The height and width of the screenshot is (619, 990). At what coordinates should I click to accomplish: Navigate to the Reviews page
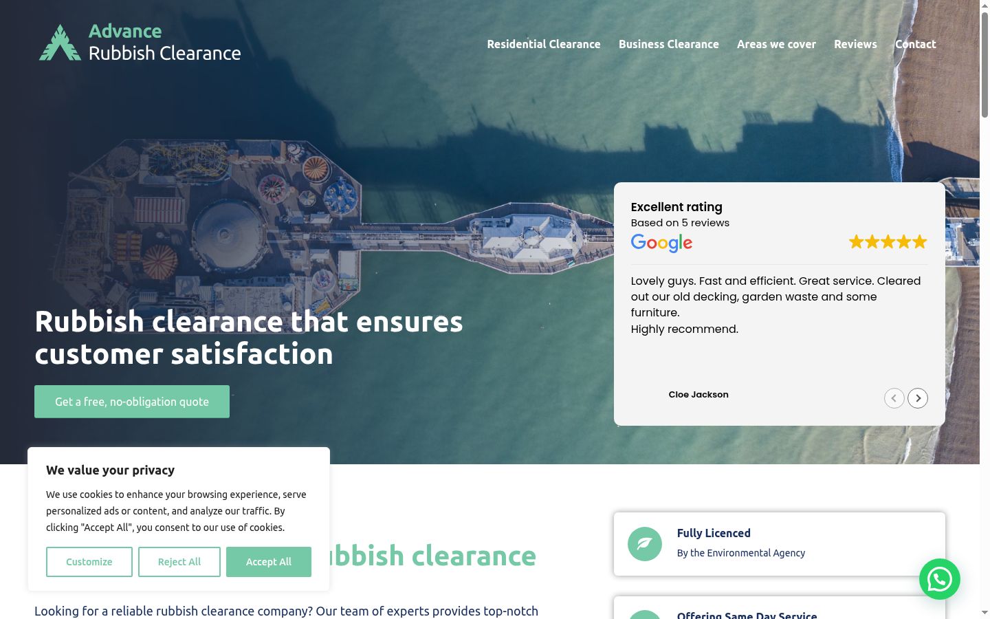coord(855,44)
